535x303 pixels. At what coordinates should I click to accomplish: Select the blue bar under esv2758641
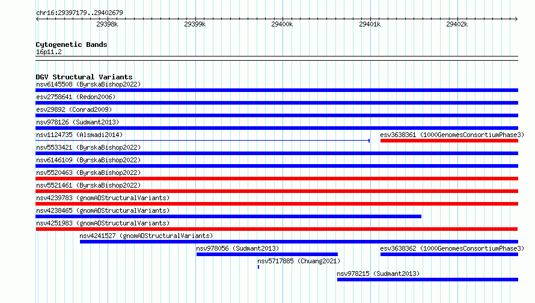(277, 103)
